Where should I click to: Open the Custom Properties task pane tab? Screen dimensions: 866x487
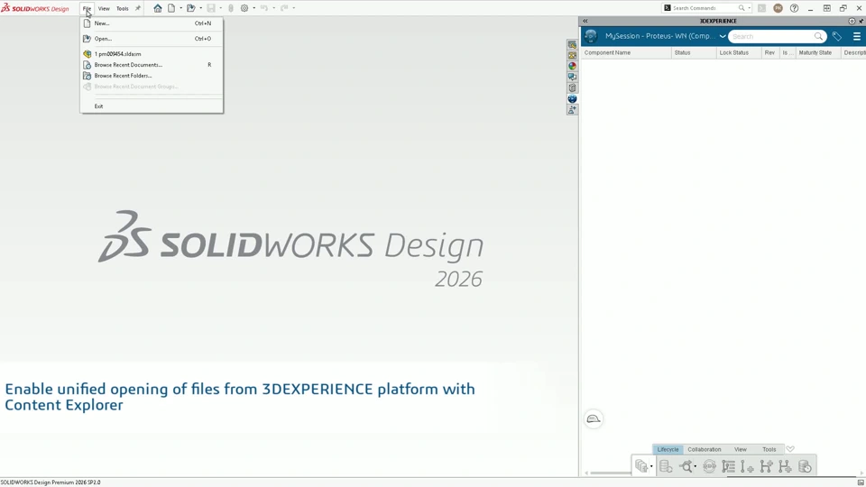pyautogui.click(x=572, y=87)
